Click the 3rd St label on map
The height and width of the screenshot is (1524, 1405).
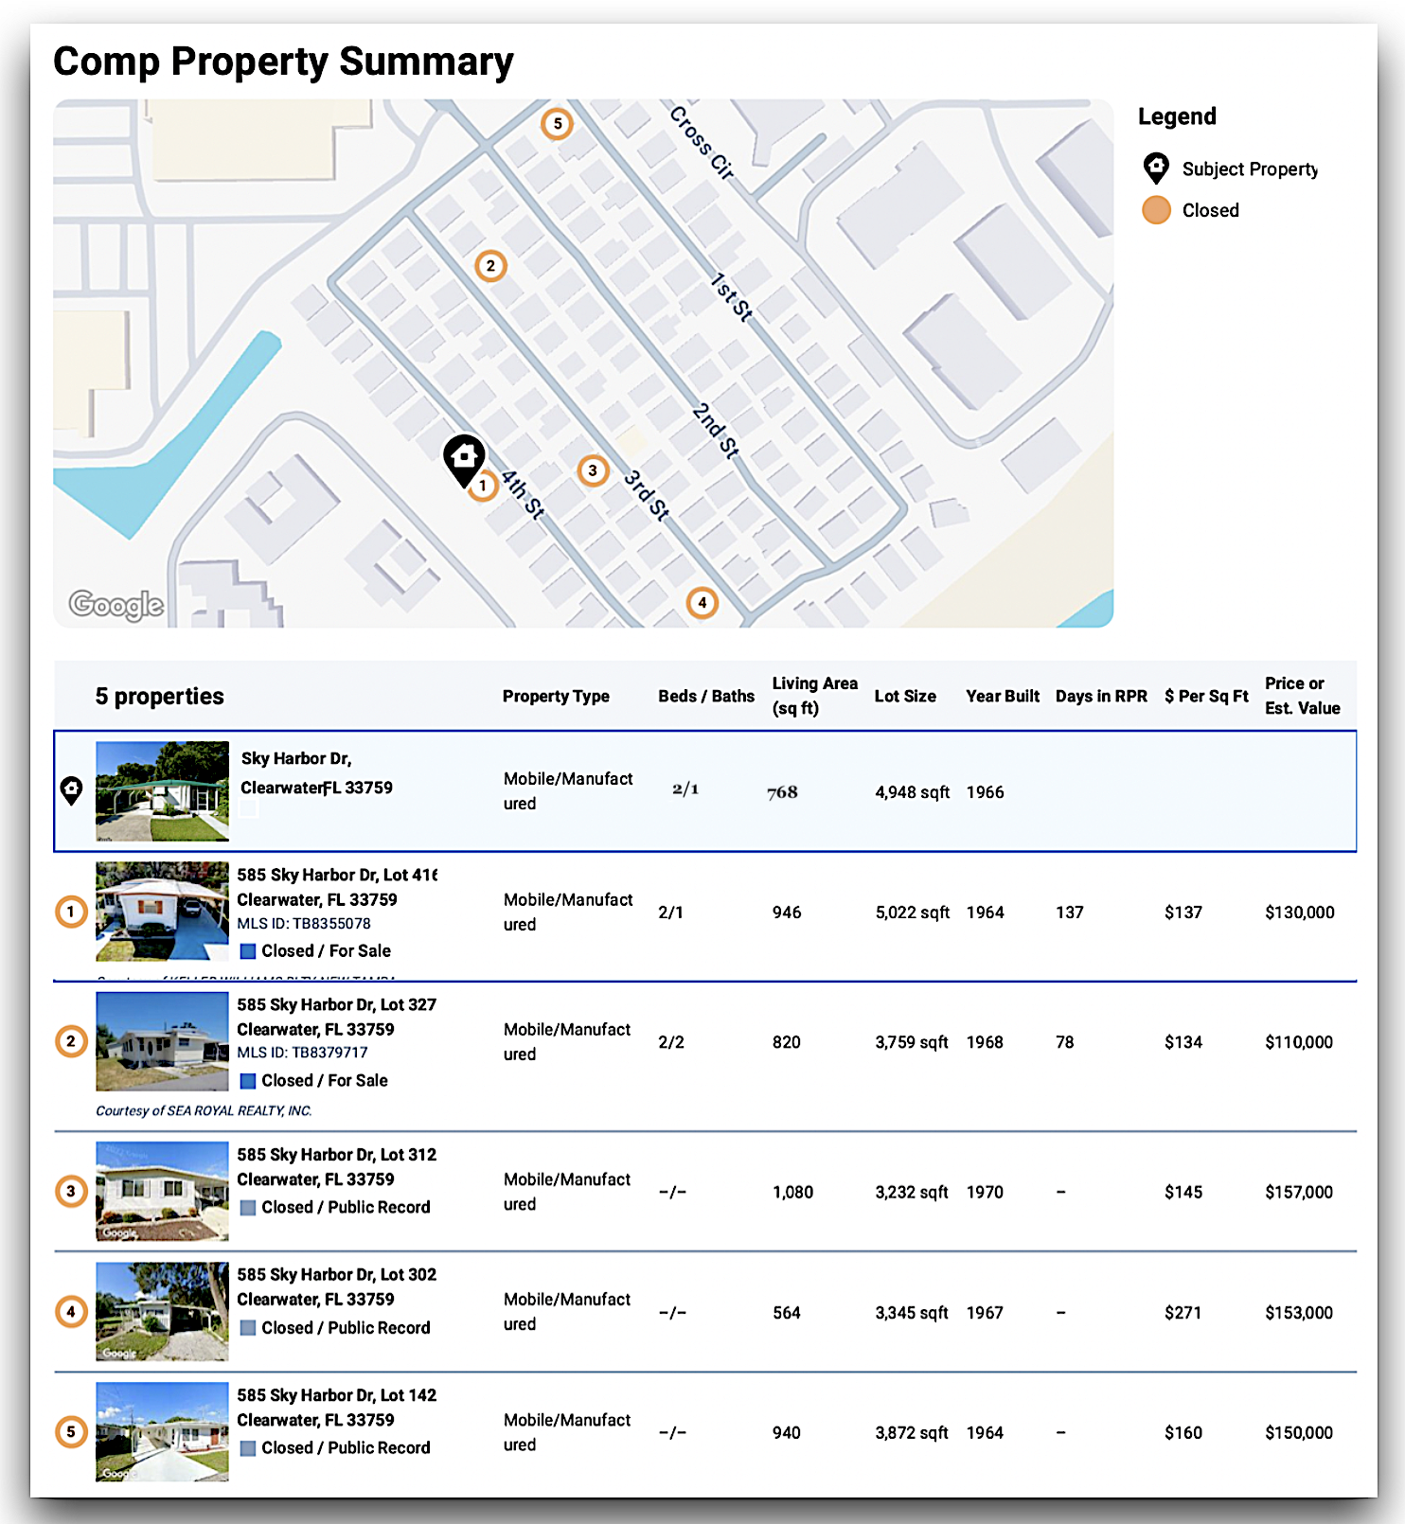(647, 495)
